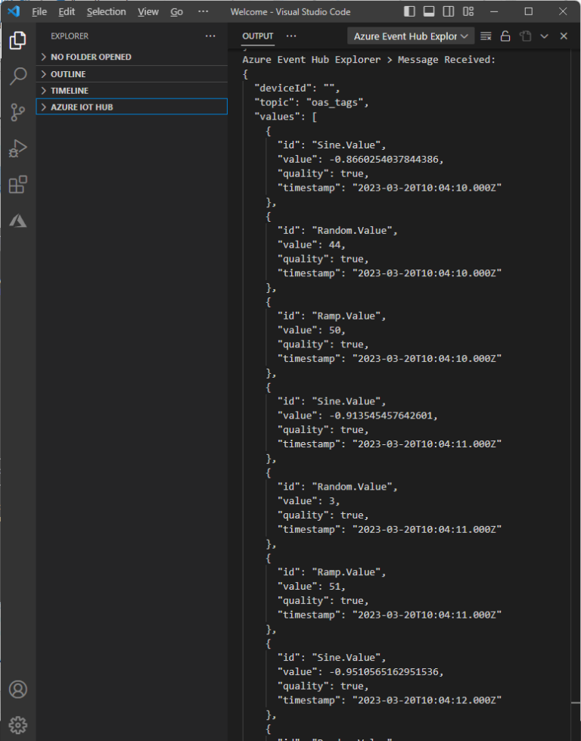The height and width of the screenshot is (741, 581).
Task: Open the Explorer view icon
Action: 18,40
